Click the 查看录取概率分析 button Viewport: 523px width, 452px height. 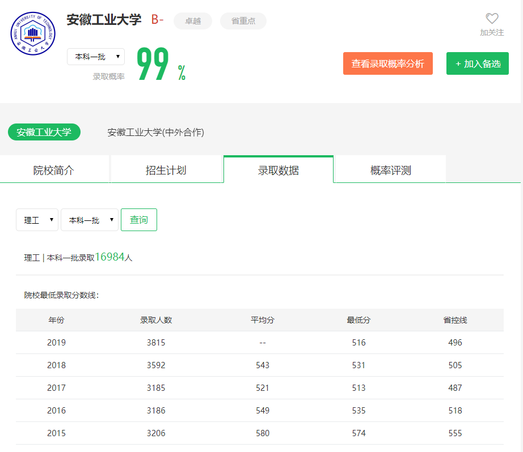coord(387,63)
